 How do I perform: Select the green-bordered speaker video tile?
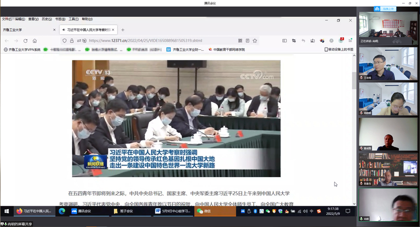click(x=388, y=205)
